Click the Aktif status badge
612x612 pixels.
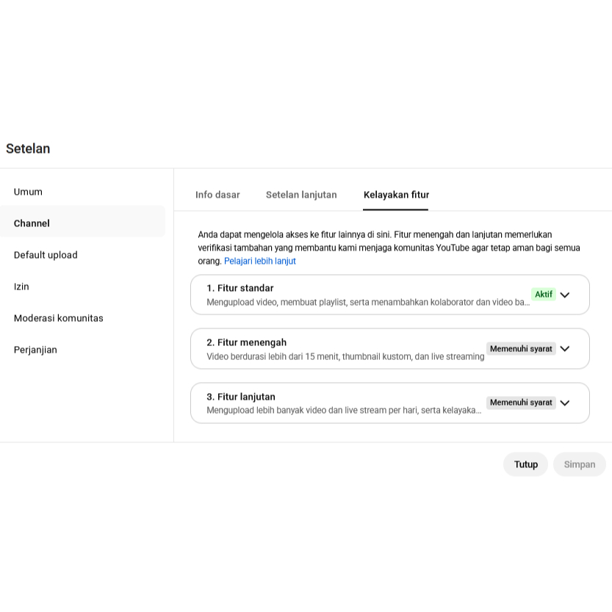point(544,293)
